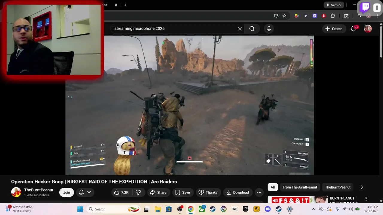Screen dimensions: 383x215
Task: Open the weather widget 'Temps to drop'
Action: pos(19,209)
